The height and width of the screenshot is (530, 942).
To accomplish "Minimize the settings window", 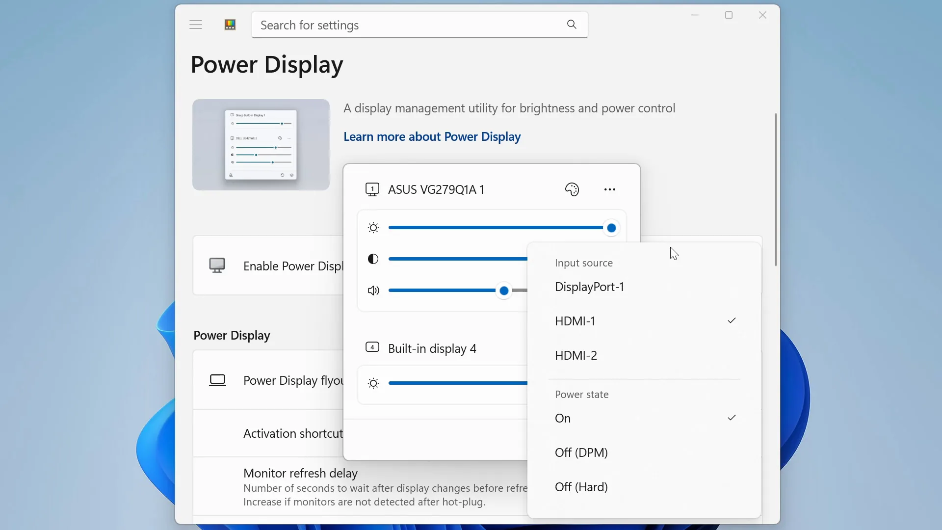I will 695,15.
